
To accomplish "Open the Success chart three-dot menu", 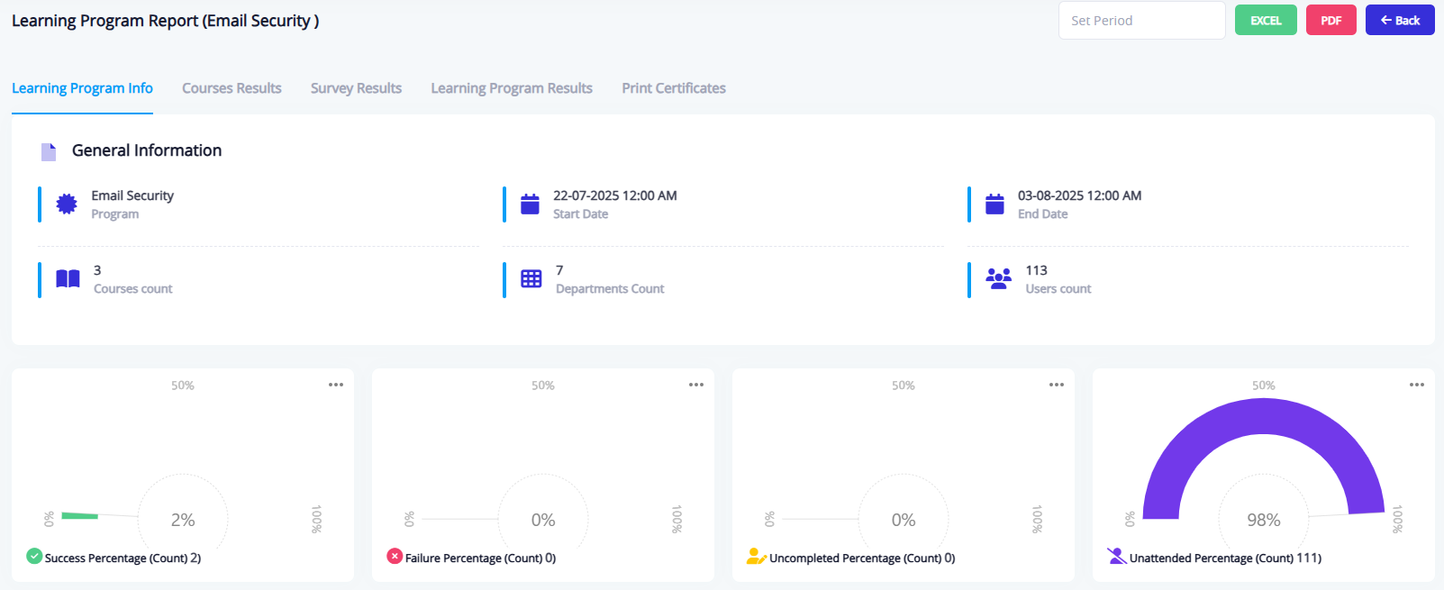I will (336, 385).
